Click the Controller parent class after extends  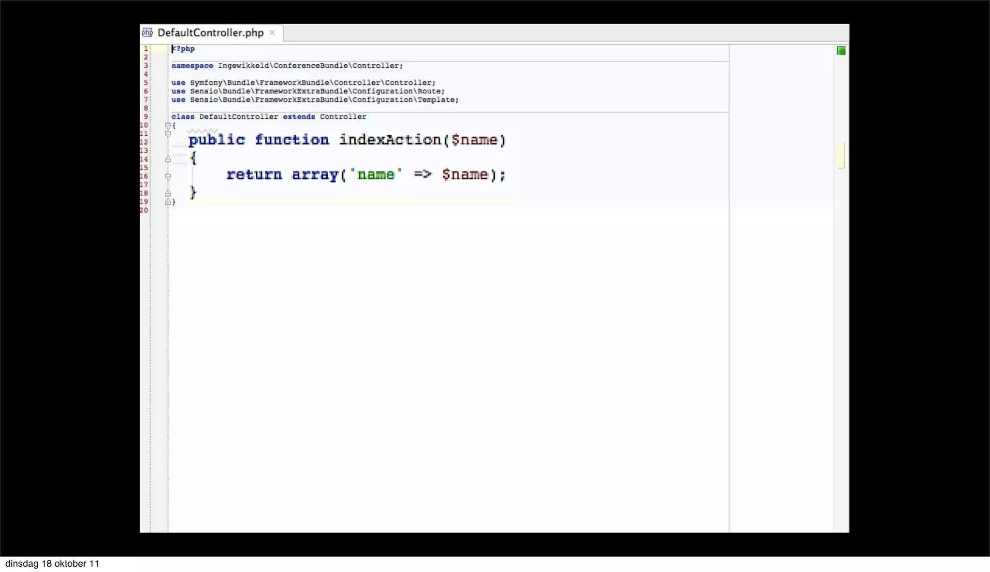coord(343,117)
